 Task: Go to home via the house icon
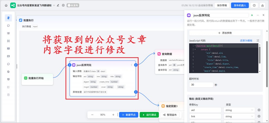6,5
